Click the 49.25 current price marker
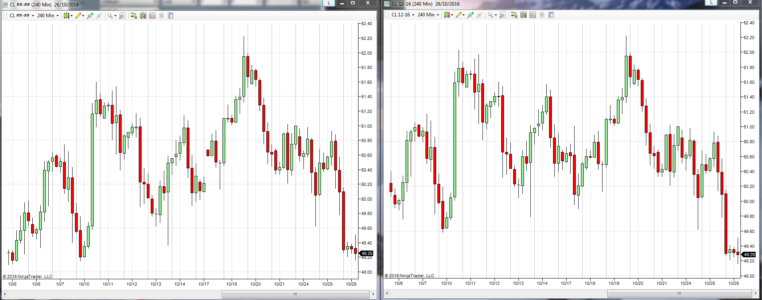The image size is (762, 300). click(x=366, y=253)
